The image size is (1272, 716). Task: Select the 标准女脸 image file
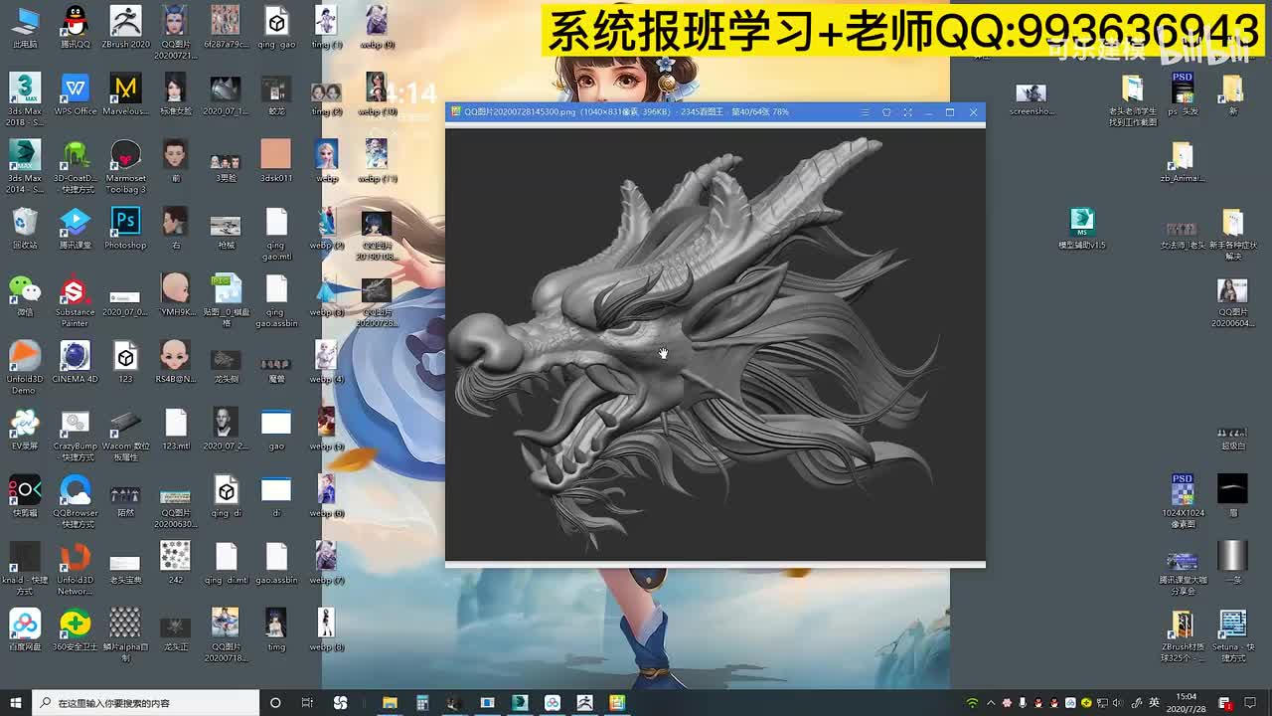coord(175,93)
